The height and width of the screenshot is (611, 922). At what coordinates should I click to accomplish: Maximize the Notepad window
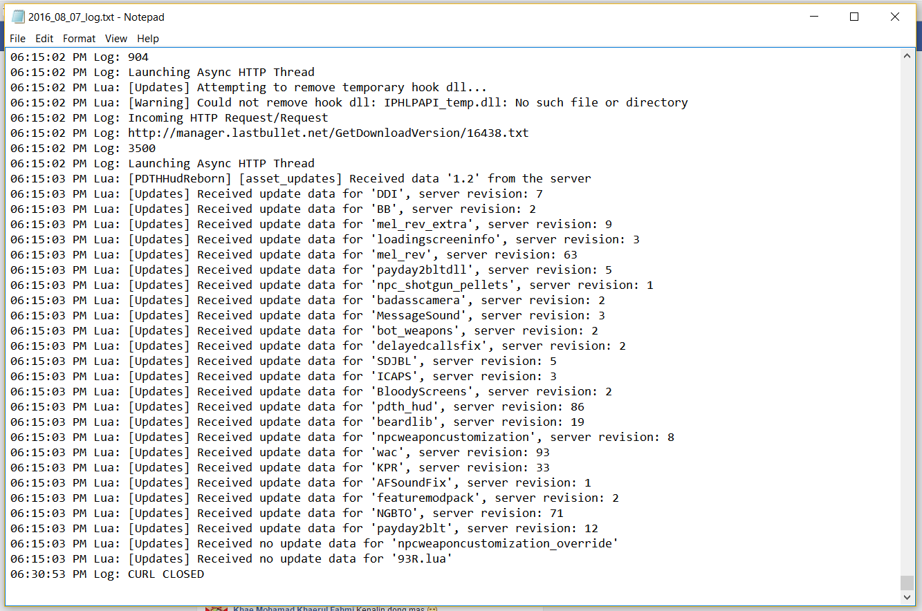pyautogui.click(x=854, y=17)
